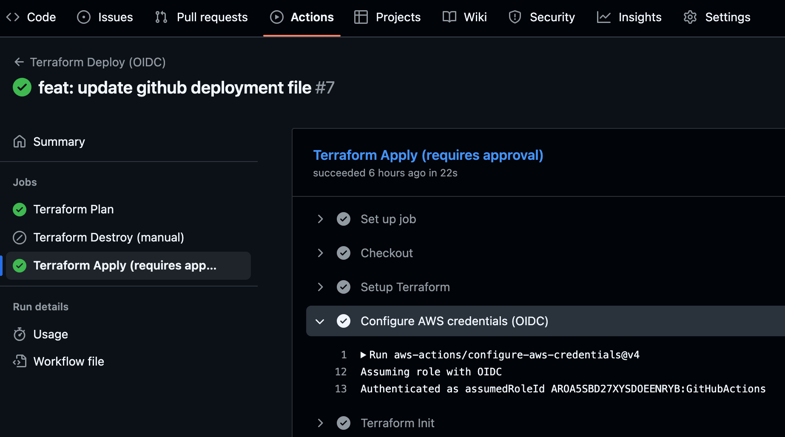Switch to the Issues tab
Screen dimensions: 785x437
click(x=105, y=17)
